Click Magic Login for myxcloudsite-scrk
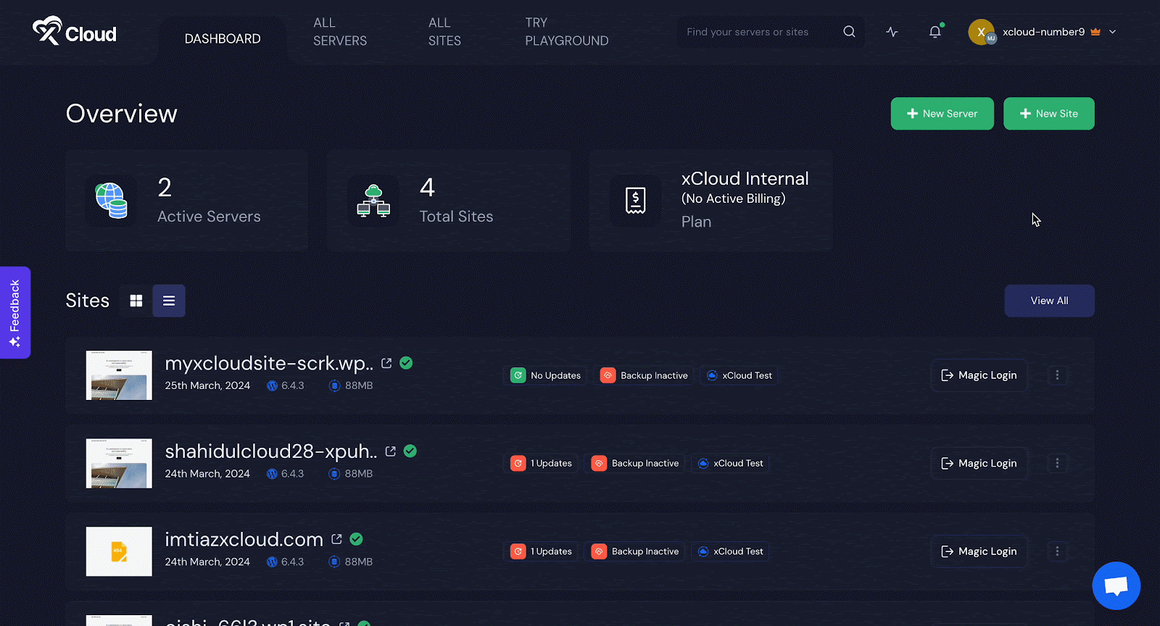The image size is (1160, 626). [x=979, y=375]
